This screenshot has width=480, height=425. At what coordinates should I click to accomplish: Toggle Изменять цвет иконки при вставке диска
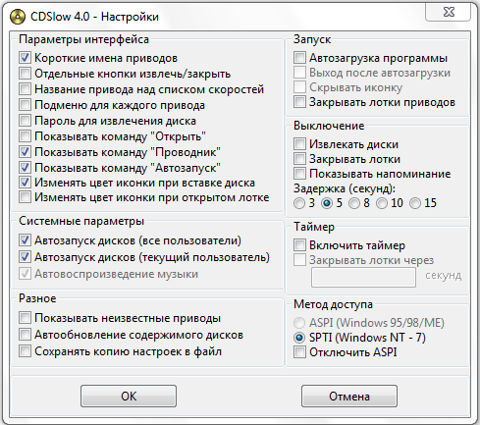coord(25,183)
